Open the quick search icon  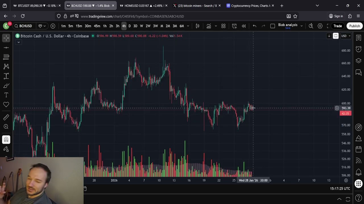[x=311, y=26]
